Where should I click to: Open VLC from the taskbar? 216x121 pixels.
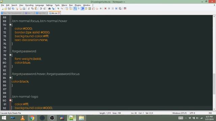23,118
